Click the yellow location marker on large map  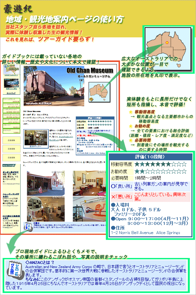click(x=167, y=43)
